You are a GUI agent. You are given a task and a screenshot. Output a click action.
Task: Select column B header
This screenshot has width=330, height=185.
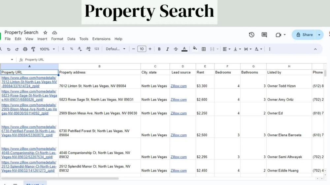pyautogui.click(x=99, y=66)
